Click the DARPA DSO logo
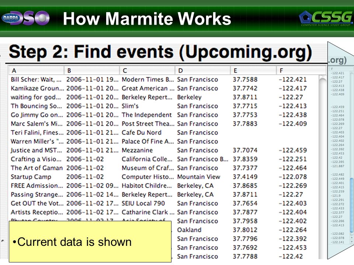The image size is (354, 265). coord(25,18)
